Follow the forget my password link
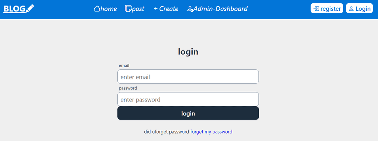Image resolution: width=378 pixels, height=141 pixels. 212,132
